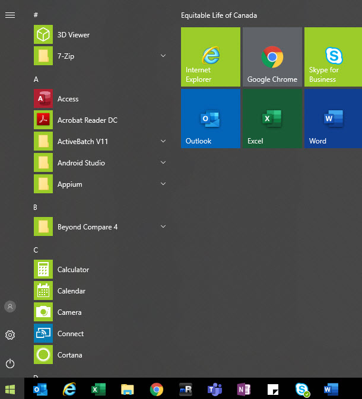This screenshot has width=362, height=399.
Task: Expand the Appium folder
Action: (163, 184)
